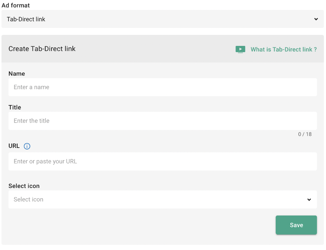Open the Select icon dropdown arrow
The width and height of the screenshot is (326, 250).
click(309, 200)
